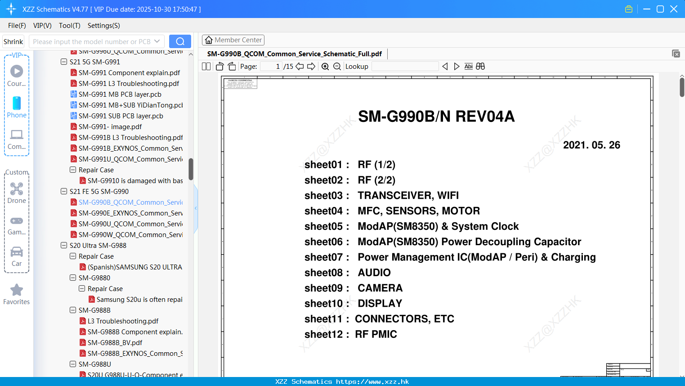This screenshot has height=386, width=685.
Task: Open SM-G988B Component explain file
Action: pyautogui.click(x=131, y=332)
